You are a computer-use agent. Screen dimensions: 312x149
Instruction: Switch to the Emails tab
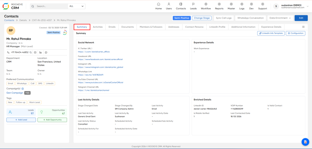coord(112,27)
